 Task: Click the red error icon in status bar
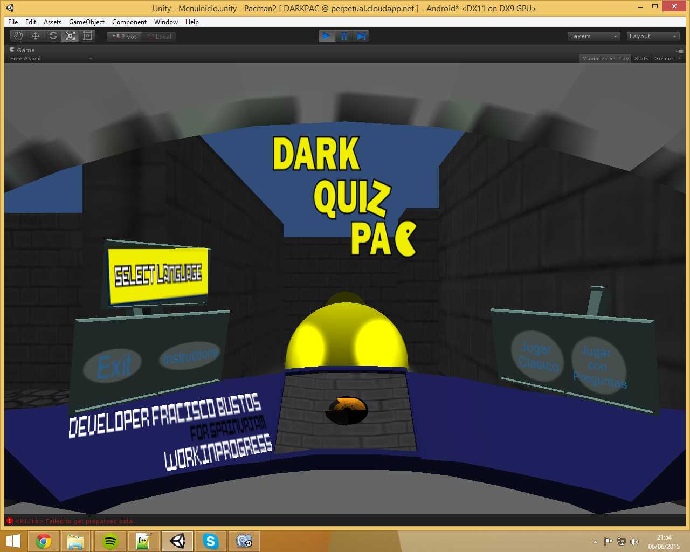[9, 521]
